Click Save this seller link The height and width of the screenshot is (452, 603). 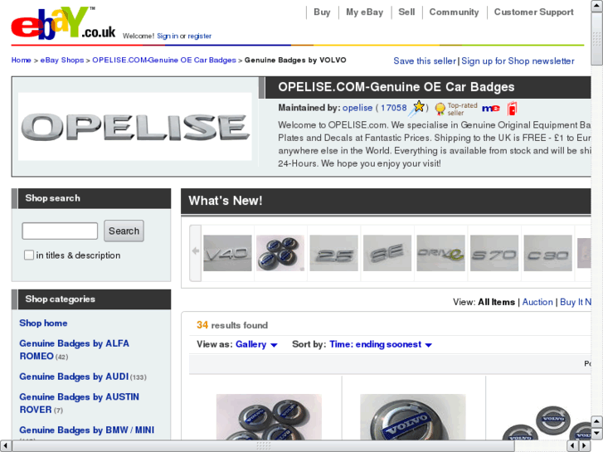[425, 61]
